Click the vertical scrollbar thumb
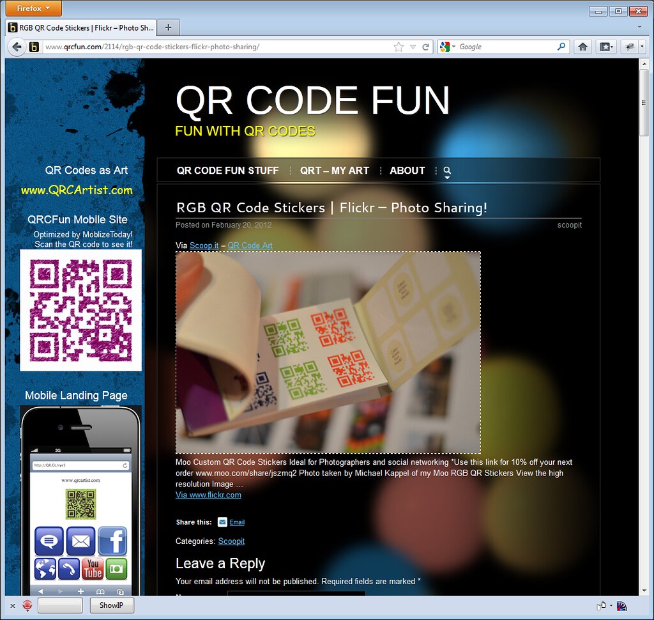The width and height of the screenshot is (654, 620). coord(644,103)
